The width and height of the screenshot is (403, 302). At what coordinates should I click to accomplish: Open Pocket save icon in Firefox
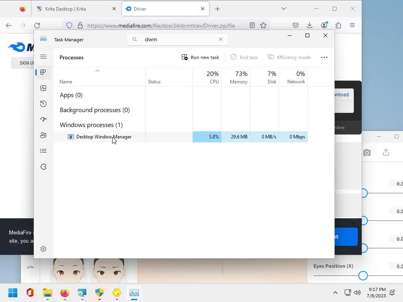pos(296,25)
